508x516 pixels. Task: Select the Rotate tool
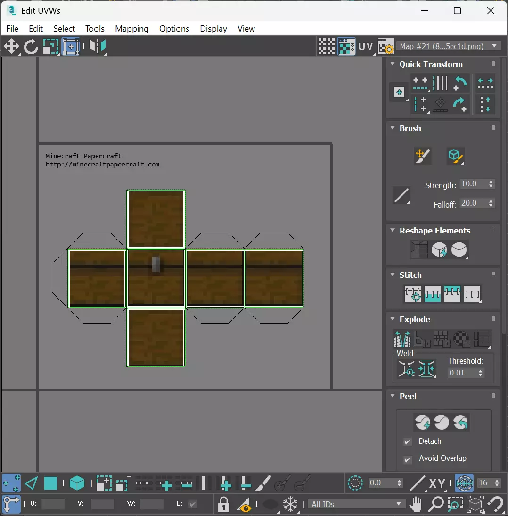coord(31,46)
